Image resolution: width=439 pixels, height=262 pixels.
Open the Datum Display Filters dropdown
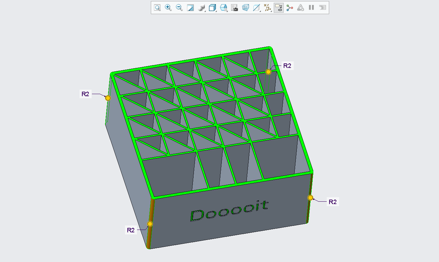[268, 8]
